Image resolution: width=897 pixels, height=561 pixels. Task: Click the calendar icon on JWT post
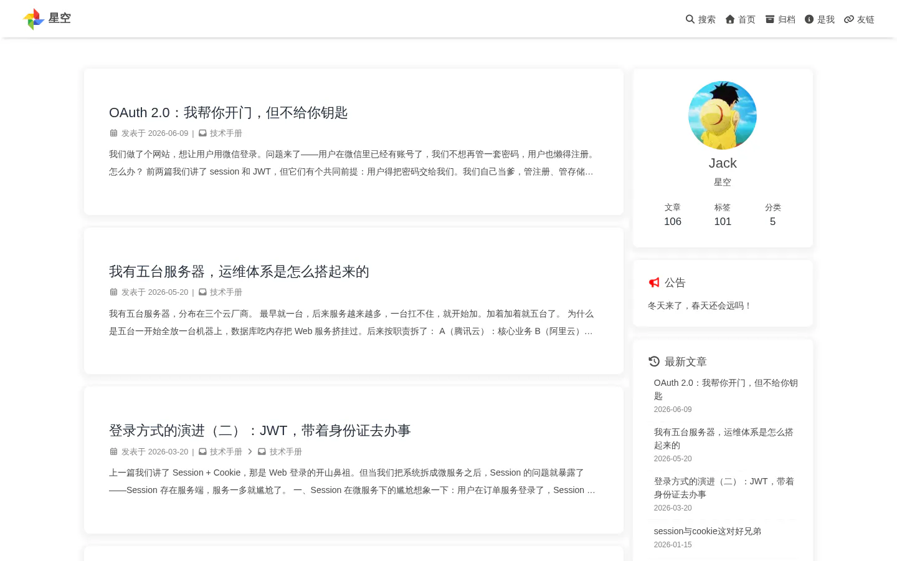point(113,451)
